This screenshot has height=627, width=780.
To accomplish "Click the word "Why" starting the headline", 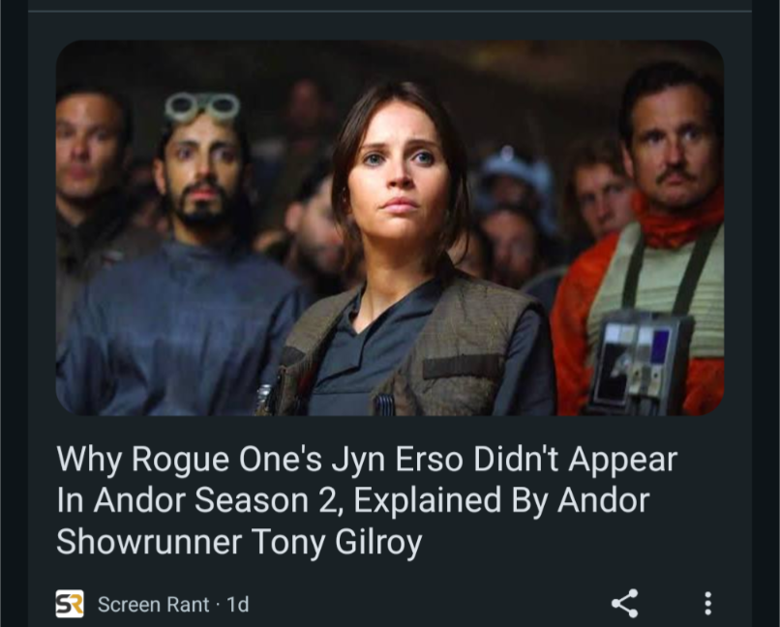I will [89, 459].
